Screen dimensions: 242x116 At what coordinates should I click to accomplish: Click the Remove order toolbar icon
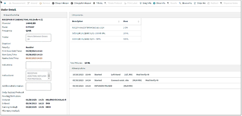point(45,3)
